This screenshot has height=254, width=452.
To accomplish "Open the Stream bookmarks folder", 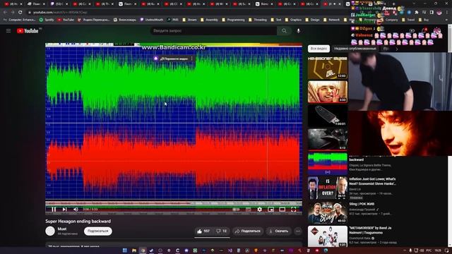I will pyautogui.click(x=190, y=20).
